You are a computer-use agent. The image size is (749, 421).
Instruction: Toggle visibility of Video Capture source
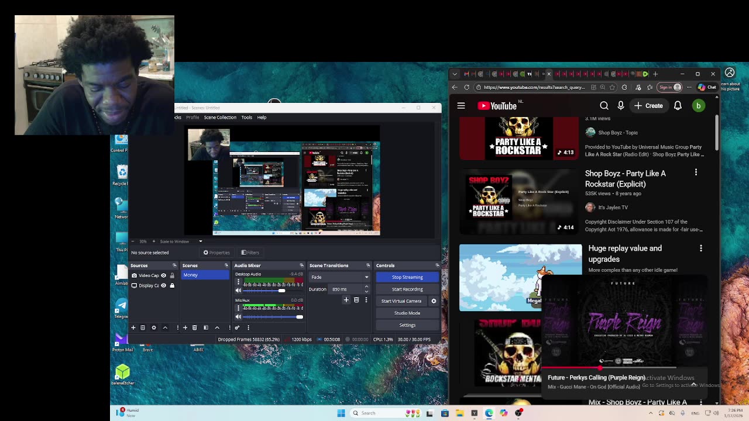pyautogui.click(x=164, y=275)
